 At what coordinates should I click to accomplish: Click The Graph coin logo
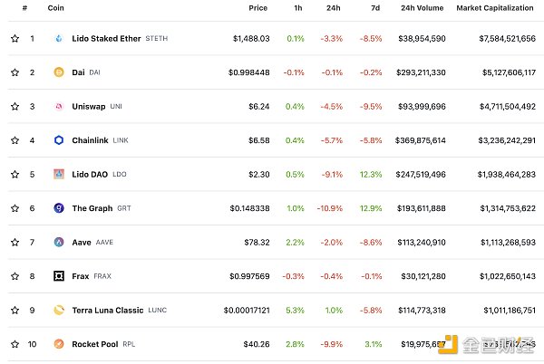click(59, 208)
